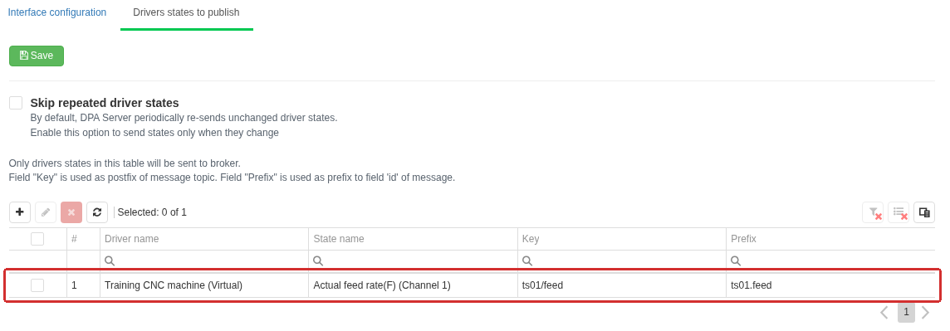The image size is (950, 331).
Task: Click the pencil edit icon in toolbar
Action: [46, 212]
